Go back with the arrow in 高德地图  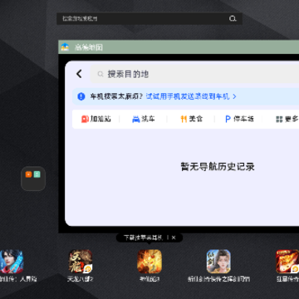click(x=79, y=74)
